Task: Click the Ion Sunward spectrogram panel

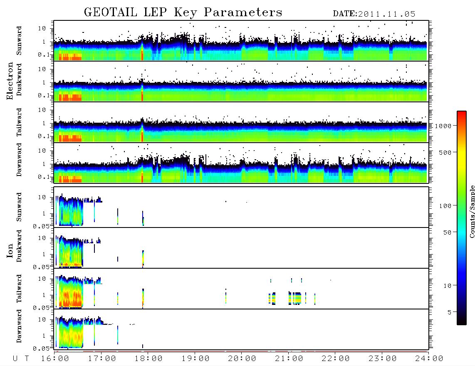Action: (241, 207)
